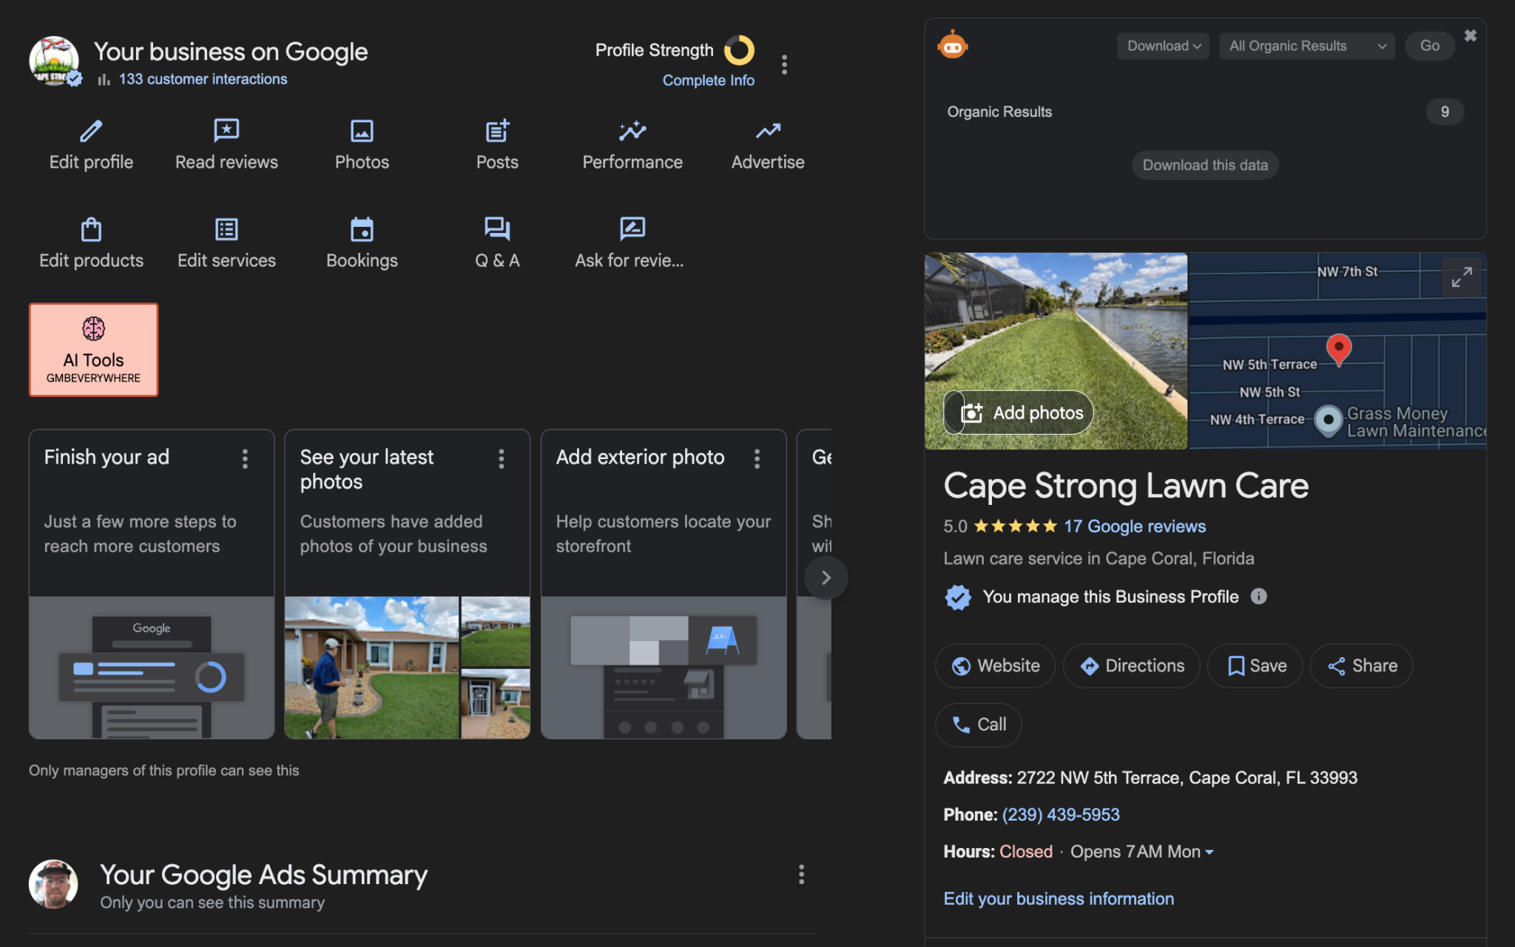Expand the map view fullscreen arrows
Viewport: 1515px width, 947px height.
click(1461, 277)
